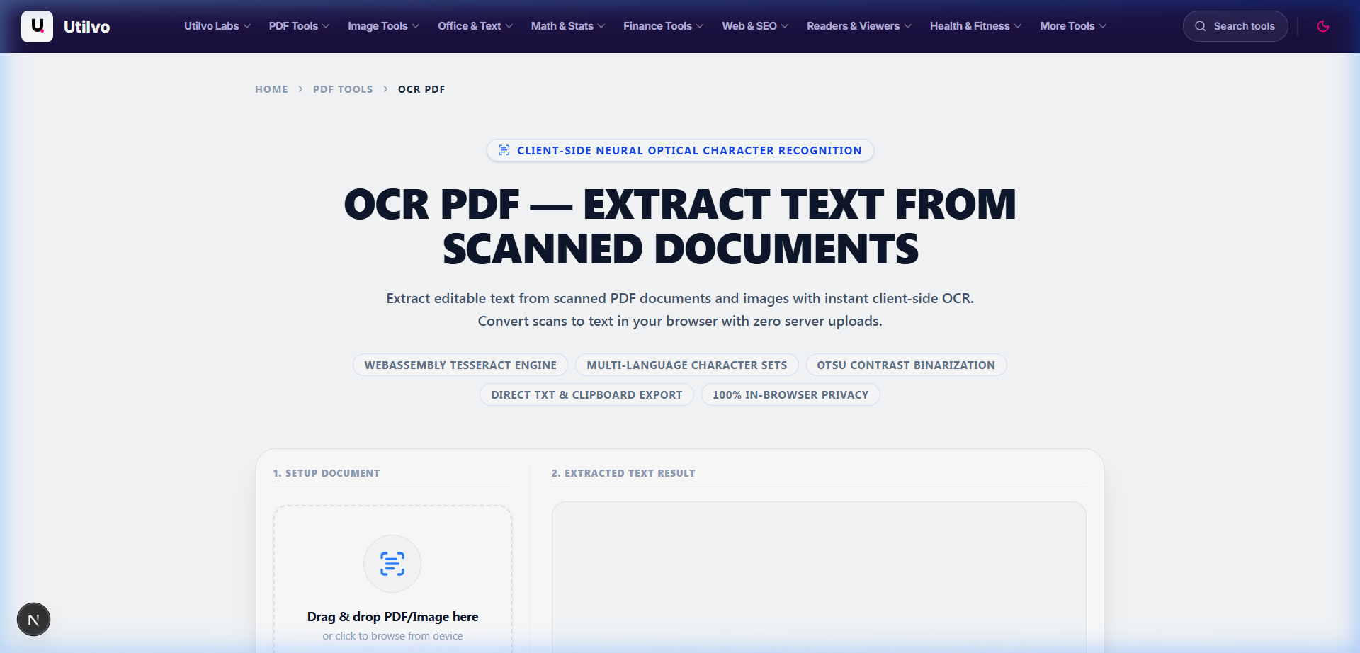Viewport: 1360px width, 653px height.
Task: Click the MULTI-LANGUAGE CHARACTER SETS tag
Action: tap(687, 365)
